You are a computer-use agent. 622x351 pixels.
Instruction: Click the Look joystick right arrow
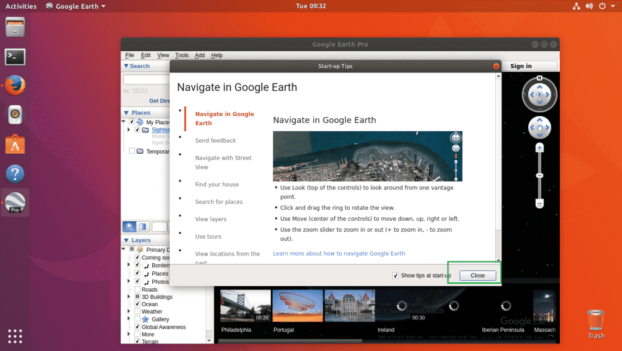coord(547,95)
